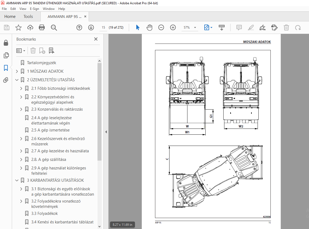Switch to the Home tab
The width and height of the screenshot is (309, 229).
10,17
